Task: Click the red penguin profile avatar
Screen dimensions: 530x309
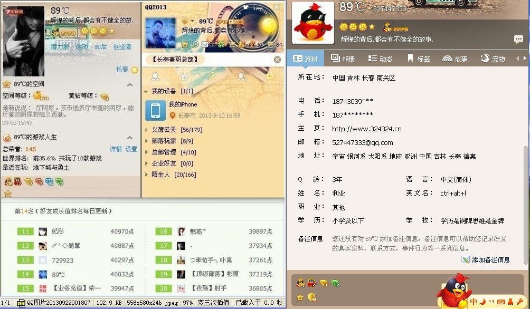Action: point(313,23)
